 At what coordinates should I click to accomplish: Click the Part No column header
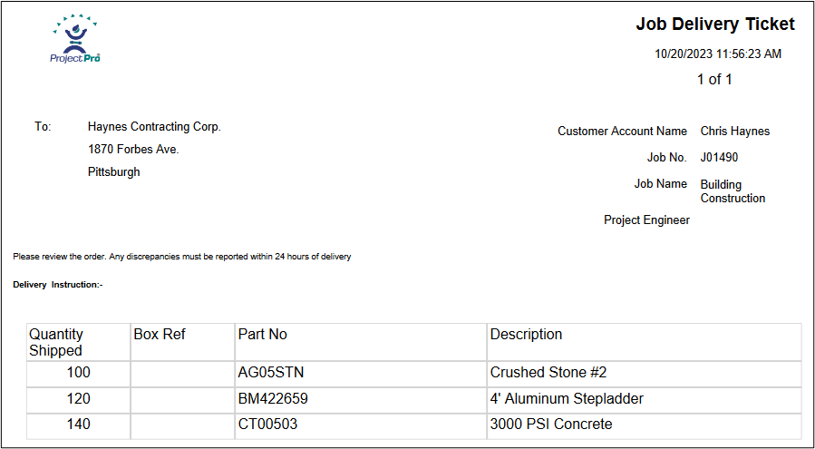click(262, 335)
